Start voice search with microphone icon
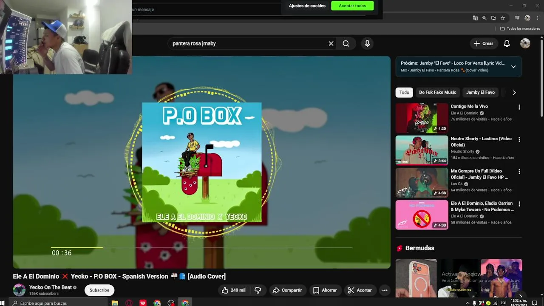 (x=367, y=43)
